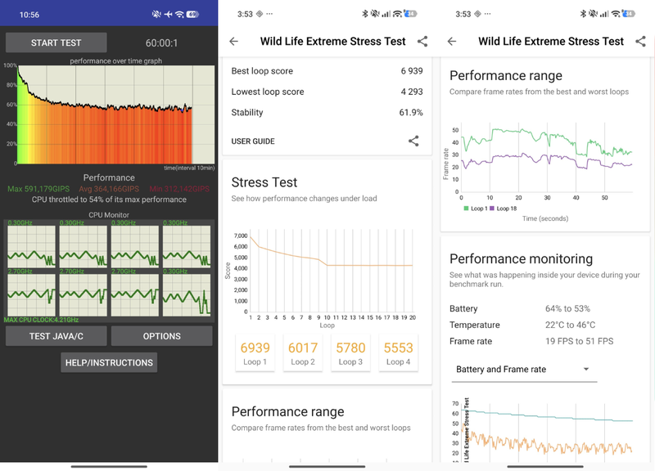Open the Battery and Frame rate dropdown
The width and height of the screenshot is (655, 471).
click(x=524, y=370)
